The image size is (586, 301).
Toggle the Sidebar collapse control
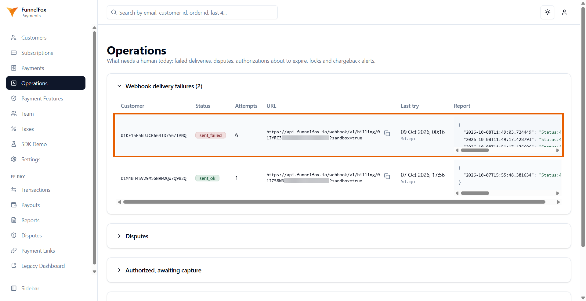[25, 288]
